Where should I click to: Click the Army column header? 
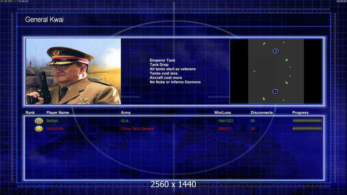coord(126,113)
